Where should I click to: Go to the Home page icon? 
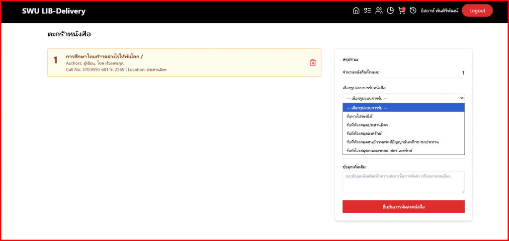pos(356,11)
